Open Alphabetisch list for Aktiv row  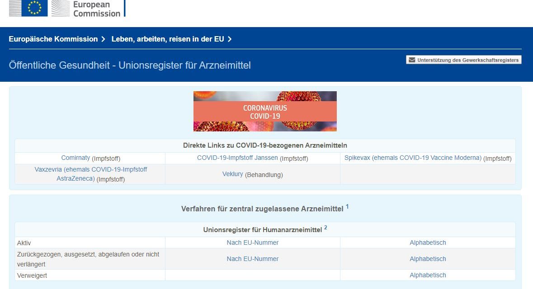pos(428,242)
